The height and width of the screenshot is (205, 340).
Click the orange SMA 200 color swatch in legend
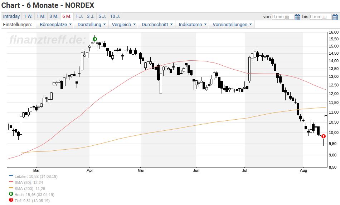11,188
